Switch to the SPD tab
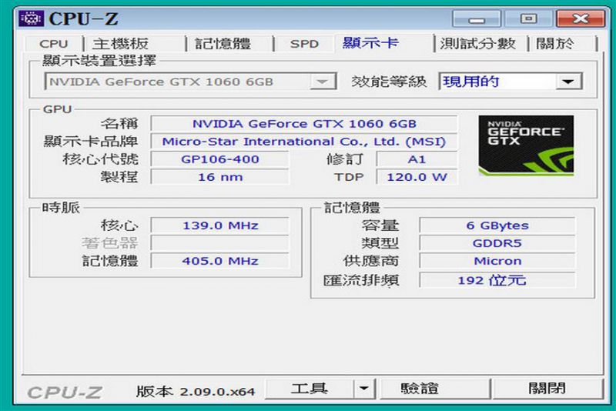 point(304,44)
